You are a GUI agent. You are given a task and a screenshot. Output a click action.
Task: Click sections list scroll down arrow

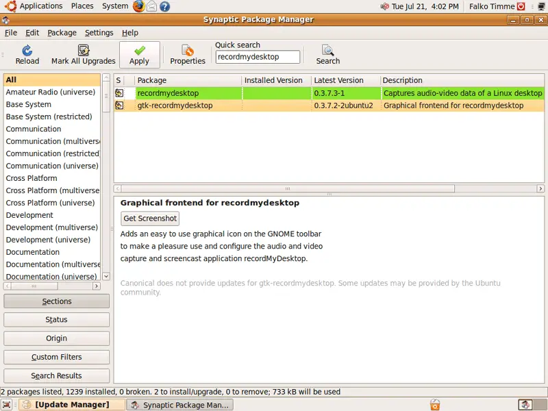(106, 276)
